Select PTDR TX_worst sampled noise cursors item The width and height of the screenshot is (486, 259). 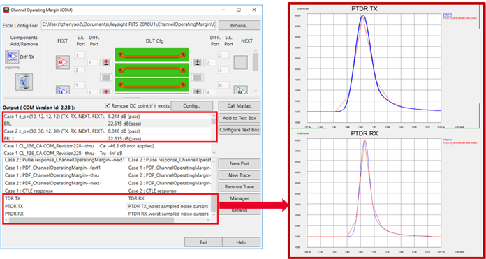(168, 206)
